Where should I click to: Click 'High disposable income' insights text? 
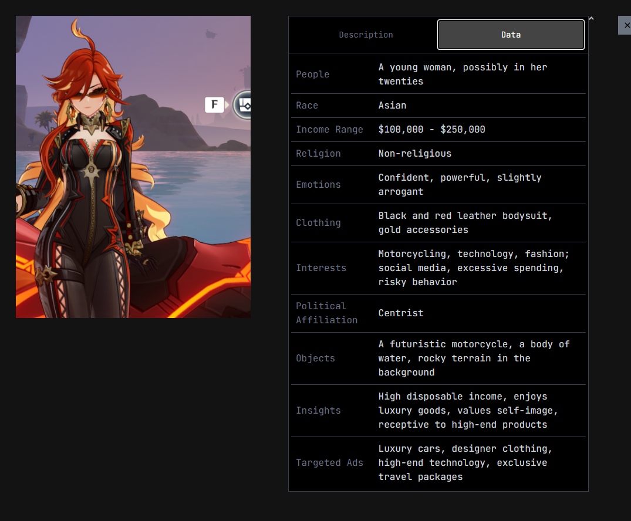tap(468, 411)
